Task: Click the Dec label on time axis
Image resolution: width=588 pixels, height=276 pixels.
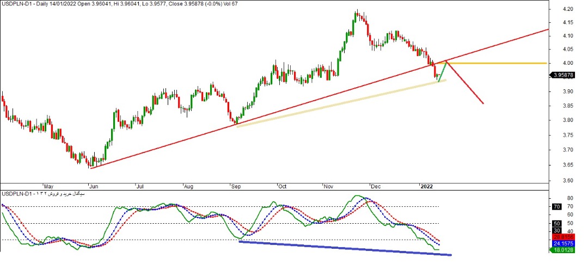Action: tap(375, 186)
